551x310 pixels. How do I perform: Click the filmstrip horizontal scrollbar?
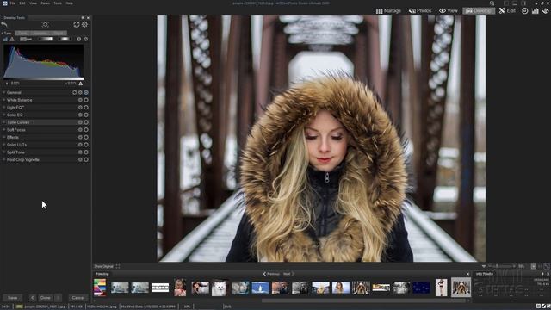point(363,301)
